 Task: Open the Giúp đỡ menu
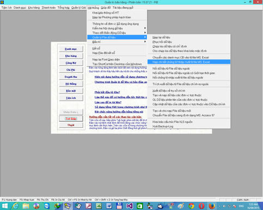tap(106, 8)
